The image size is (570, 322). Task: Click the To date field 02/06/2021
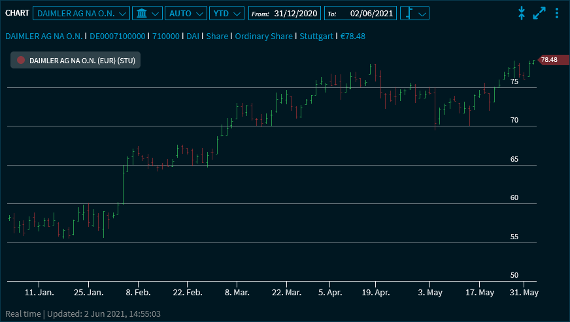pos(369,13)
